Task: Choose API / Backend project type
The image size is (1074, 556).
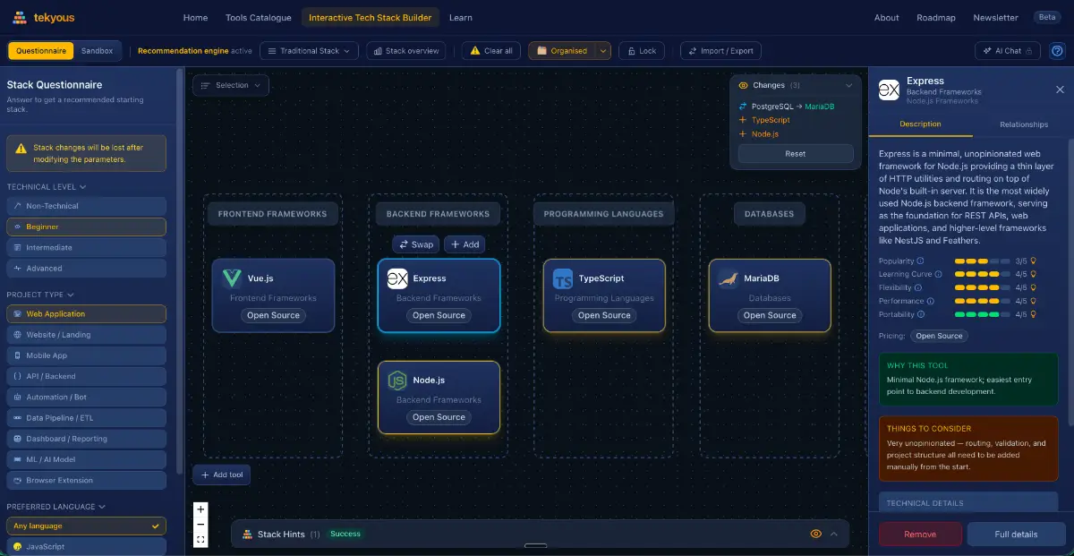Action: (86, 376)
